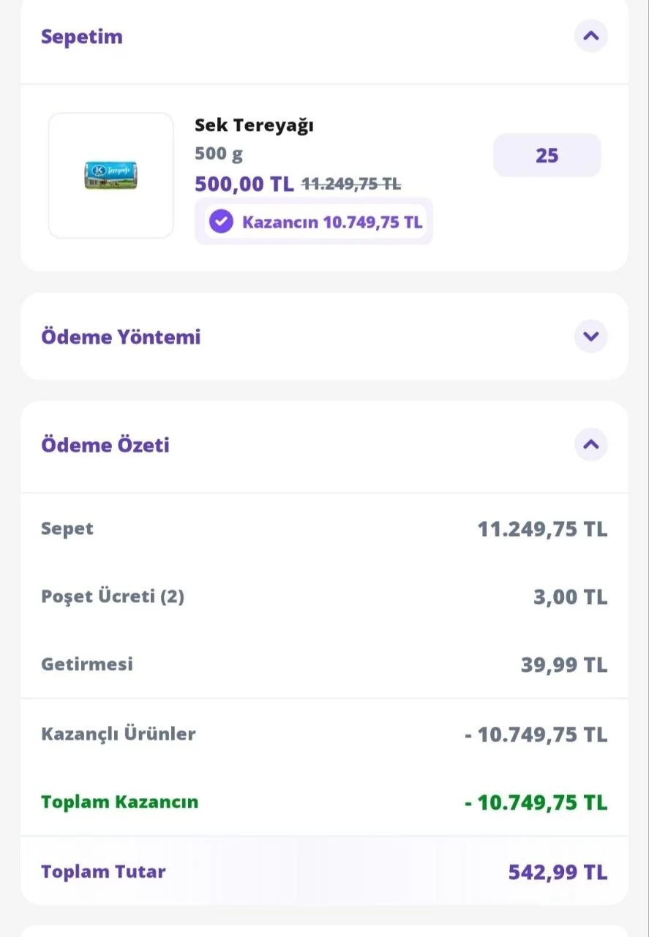Tap the quantity box showing 25
Image resolution: width=649 pixels, height=937 pixels.
(x=547, y=155)
